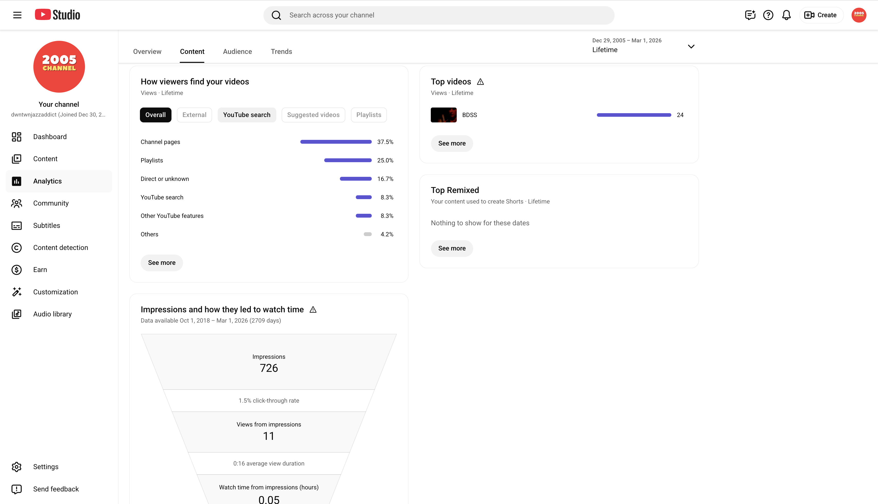Click the Subtitles caption icon
Screen dimensions: 878x504
pyautogui.click(x=16, y=225)
